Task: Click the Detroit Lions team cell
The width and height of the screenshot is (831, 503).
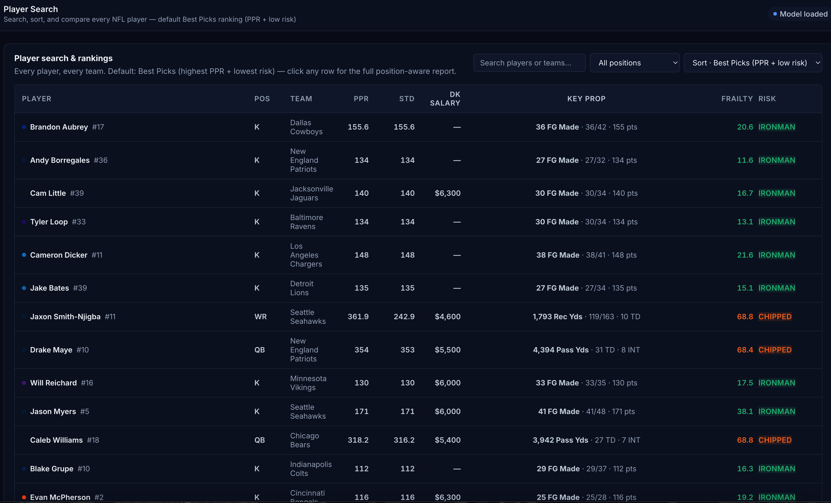Action: click(302, 288)
